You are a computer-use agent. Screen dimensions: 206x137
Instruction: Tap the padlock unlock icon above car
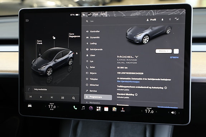pyautogui.click(x=54, y=38)
